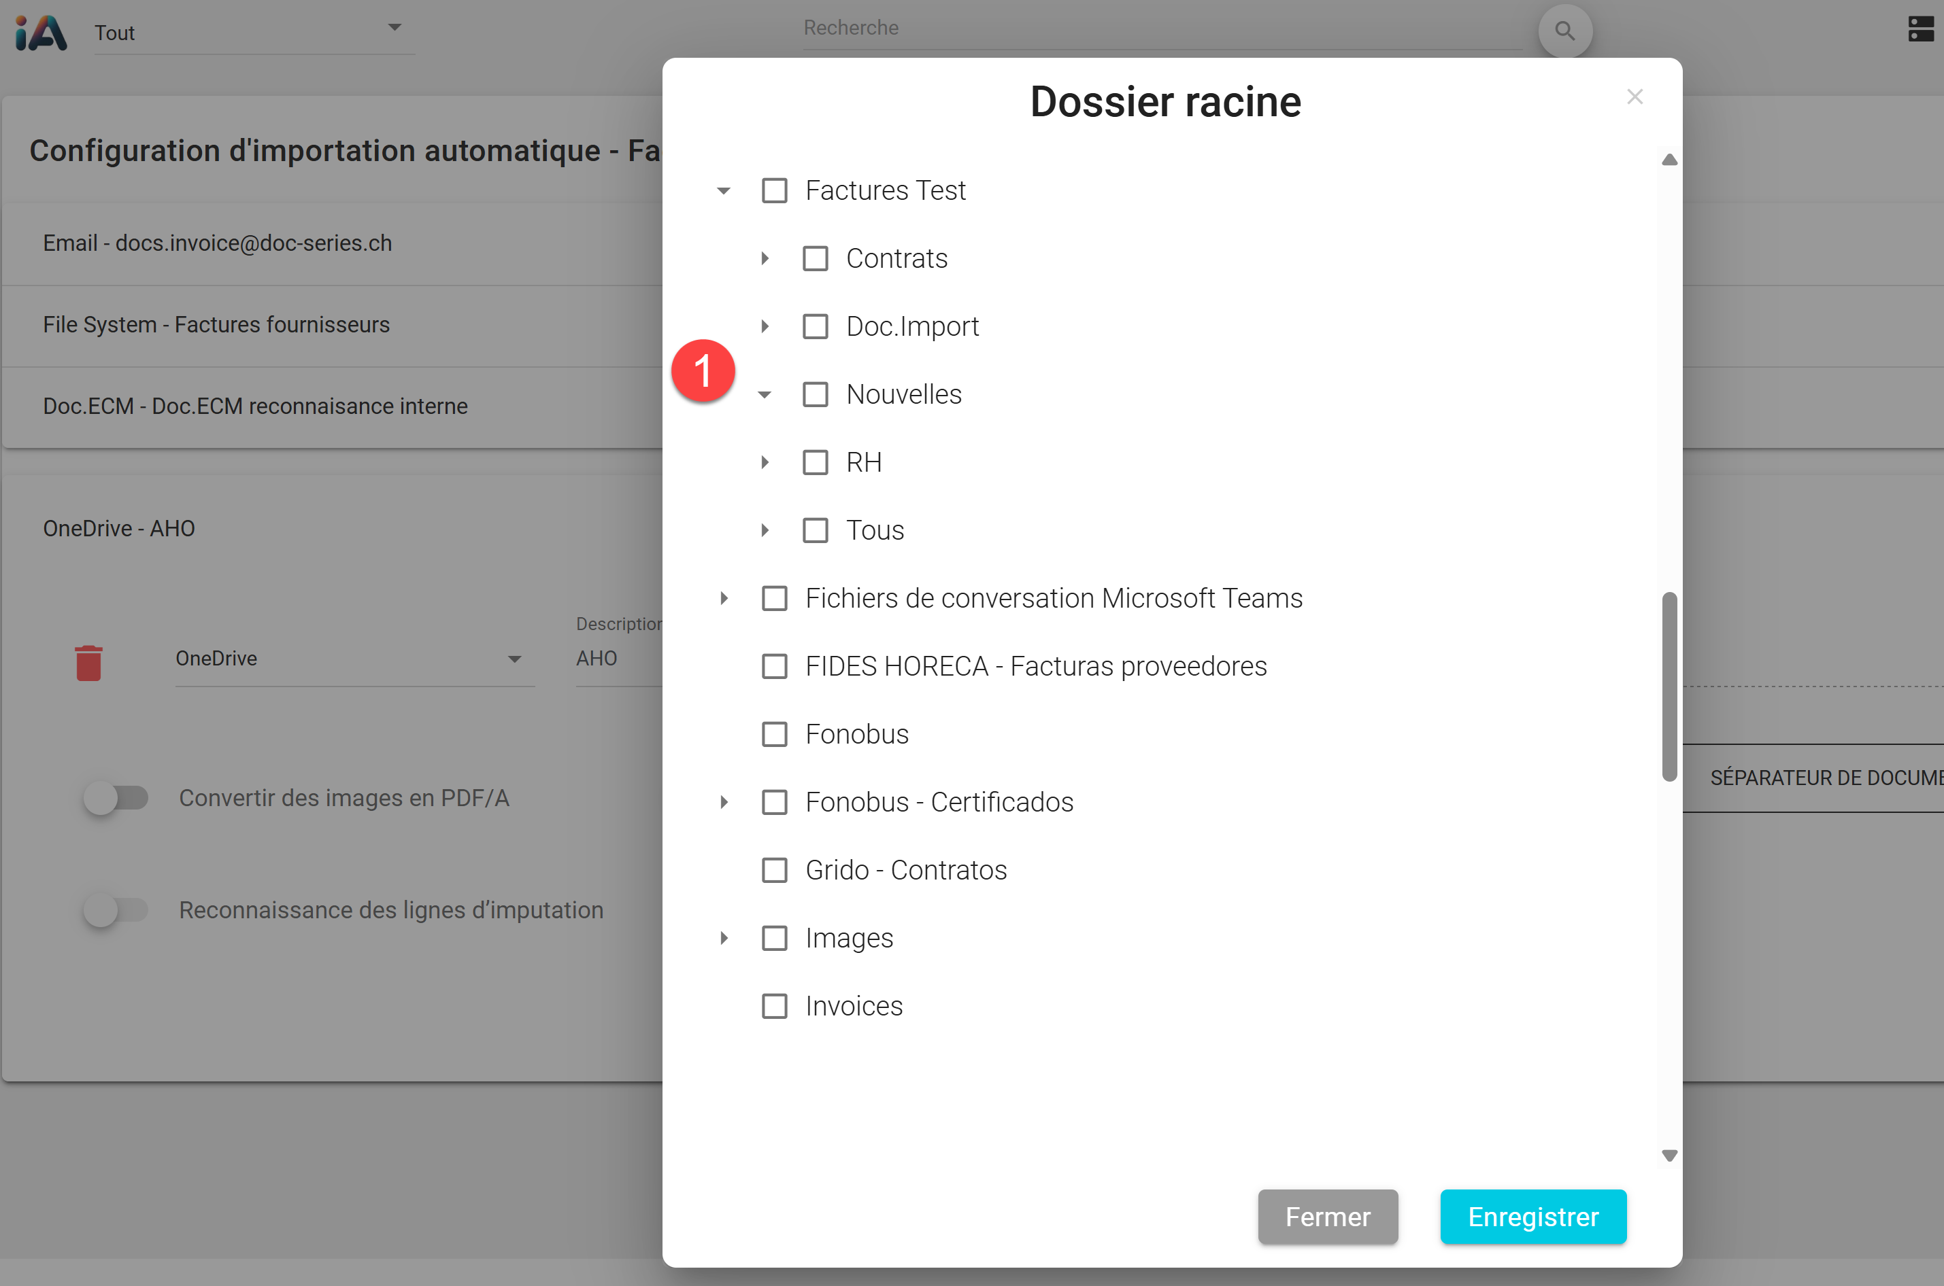Select Email docs.invoice configuration entry
Screen dimensions: 1944x1286
218,243
